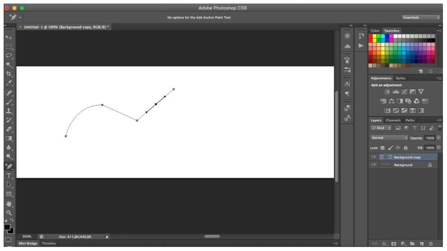Toggle lock position

(398, 148)
